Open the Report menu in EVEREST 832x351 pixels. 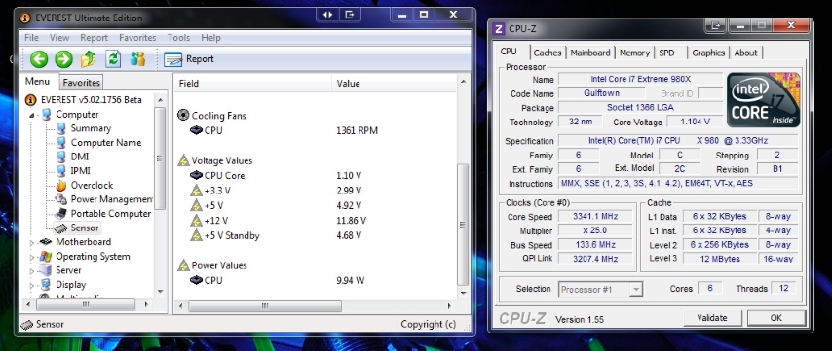94,38
